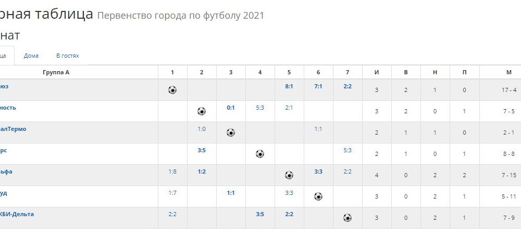Open the 1:0 match score in column 2
521x238 pixels.
201,129
